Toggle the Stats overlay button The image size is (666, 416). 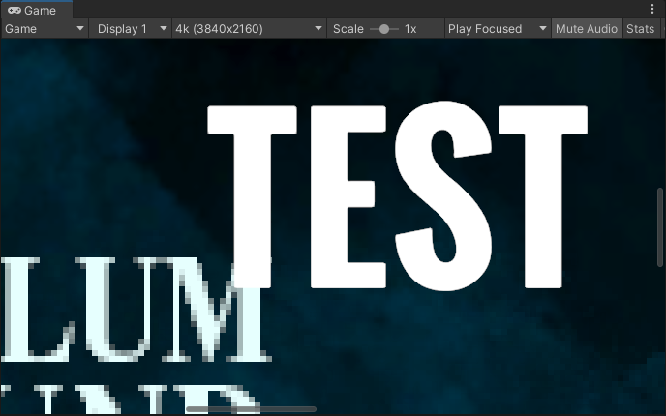click(x=640, y=29)
